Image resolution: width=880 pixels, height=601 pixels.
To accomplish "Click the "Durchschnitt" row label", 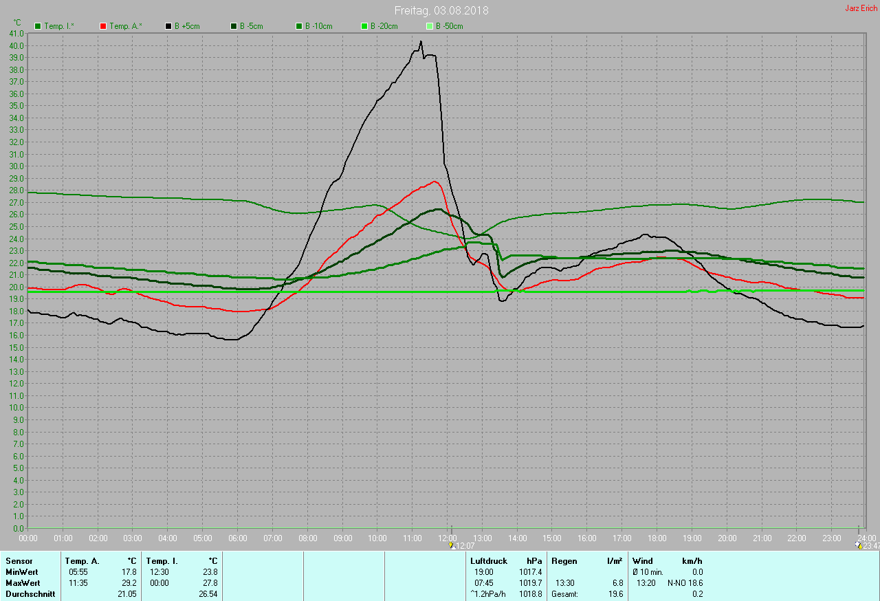I will pos(30,594).
